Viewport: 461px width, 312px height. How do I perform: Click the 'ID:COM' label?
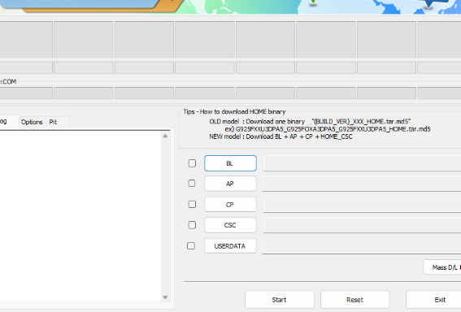tap(8, 82)
